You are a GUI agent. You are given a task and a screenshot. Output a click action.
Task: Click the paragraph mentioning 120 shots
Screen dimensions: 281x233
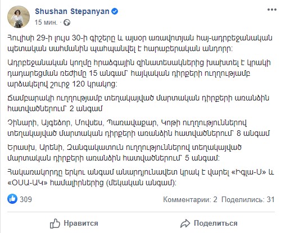click(139, 74)
